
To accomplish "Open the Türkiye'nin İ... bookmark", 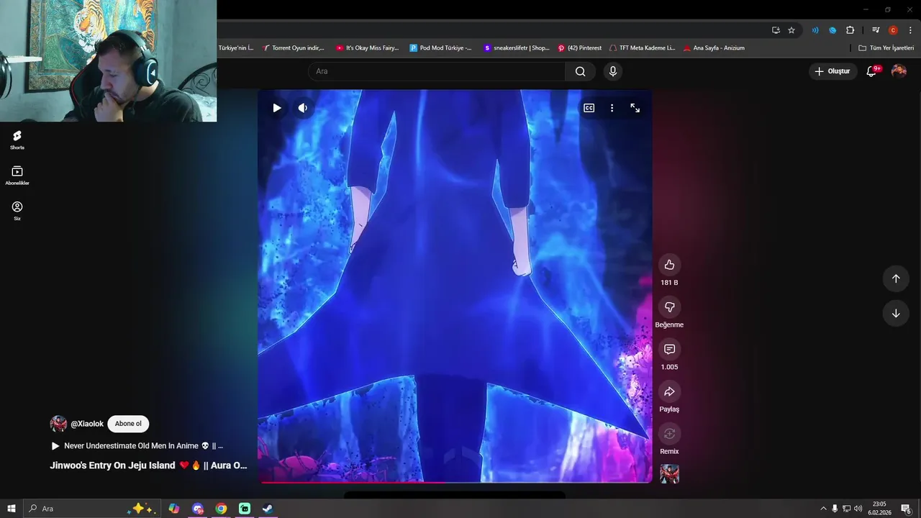I will (x=236, y=48).
